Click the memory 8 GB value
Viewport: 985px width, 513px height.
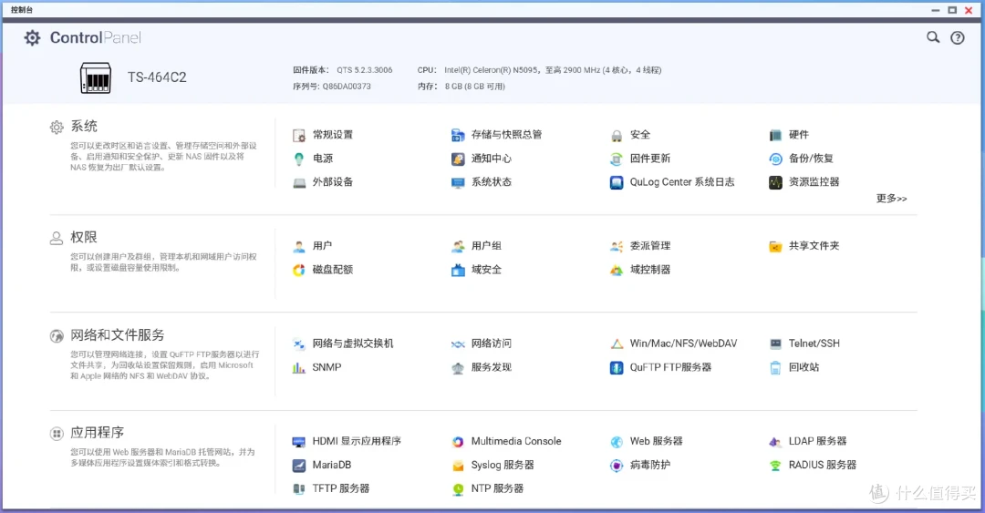pyautogui.click(x=475, y=87)
